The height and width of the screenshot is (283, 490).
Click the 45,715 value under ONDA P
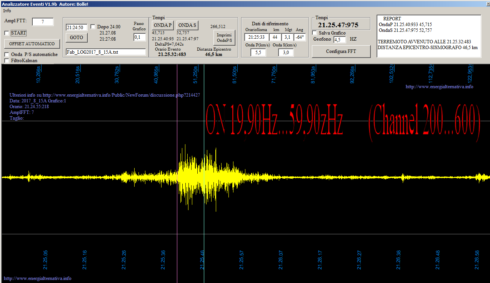pos(158,33)
